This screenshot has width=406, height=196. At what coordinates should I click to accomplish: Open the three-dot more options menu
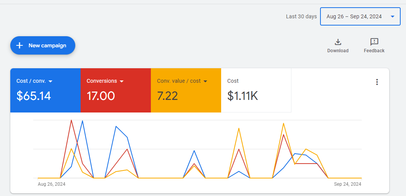(377, 82)
